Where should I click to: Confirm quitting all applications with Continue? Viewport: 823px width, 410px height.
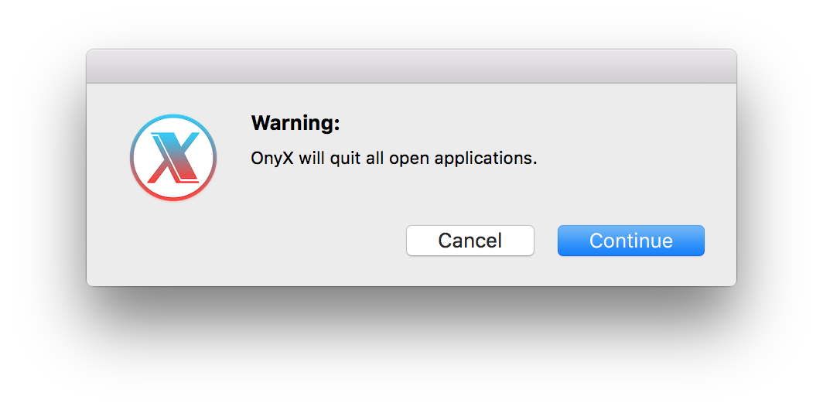tap(631, 241)
